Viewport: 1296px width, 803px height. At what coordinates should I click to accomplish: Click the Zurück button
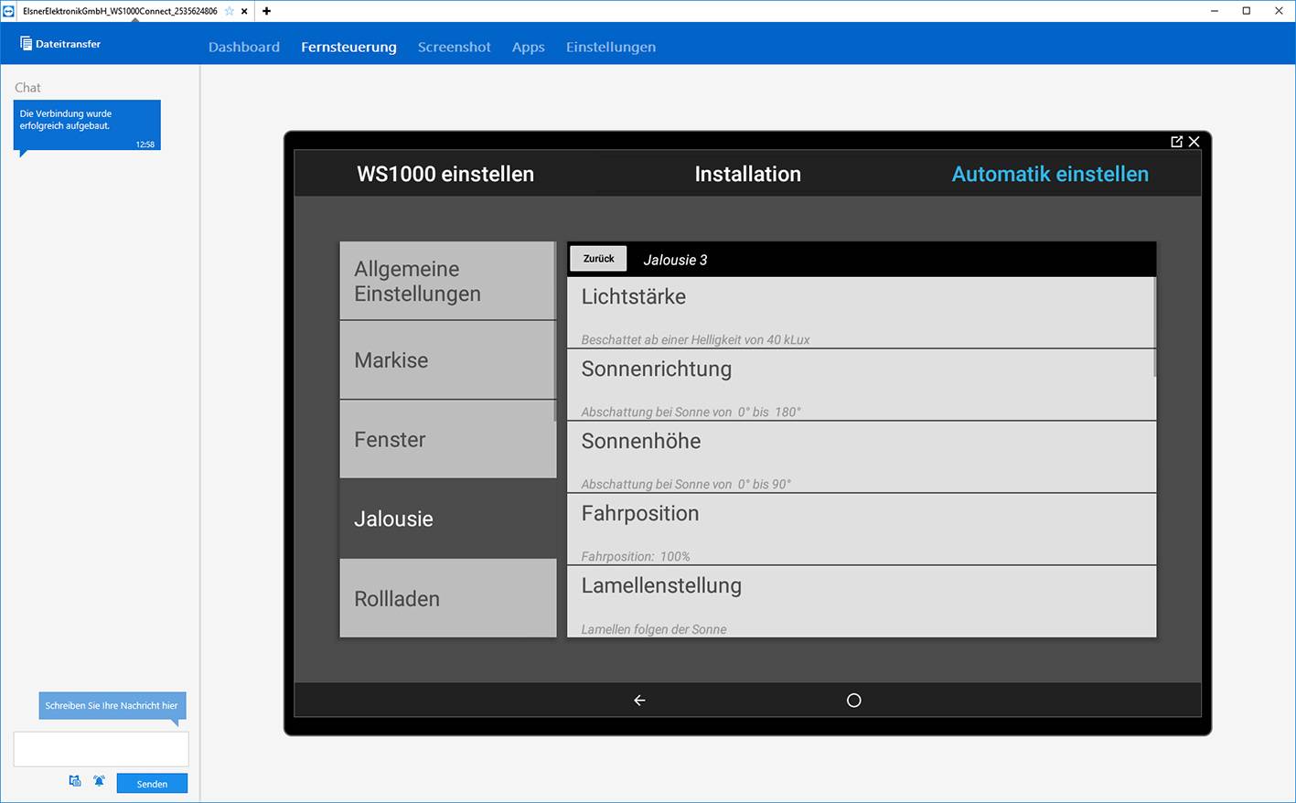(x=598, y=259)
